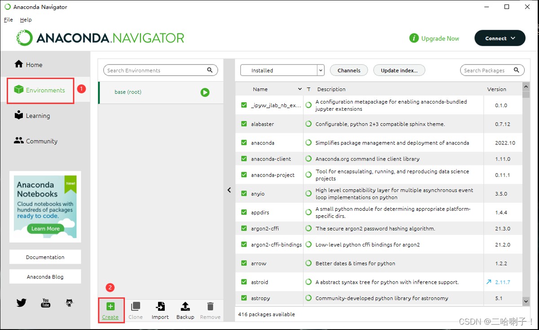The width and height of the screenshot is (539, 330).
Task: Click the Update index button
Action: [x=399, y=70]
